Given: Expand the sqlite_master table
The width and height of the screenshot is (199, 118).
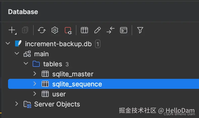Looking at the screenshot, I should (x=35, y=74).
